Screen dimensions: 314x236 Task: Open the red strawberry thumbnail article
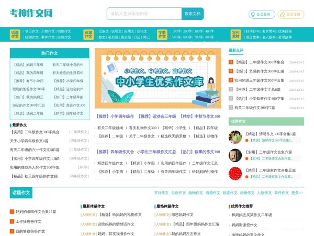tap(235, 174)
